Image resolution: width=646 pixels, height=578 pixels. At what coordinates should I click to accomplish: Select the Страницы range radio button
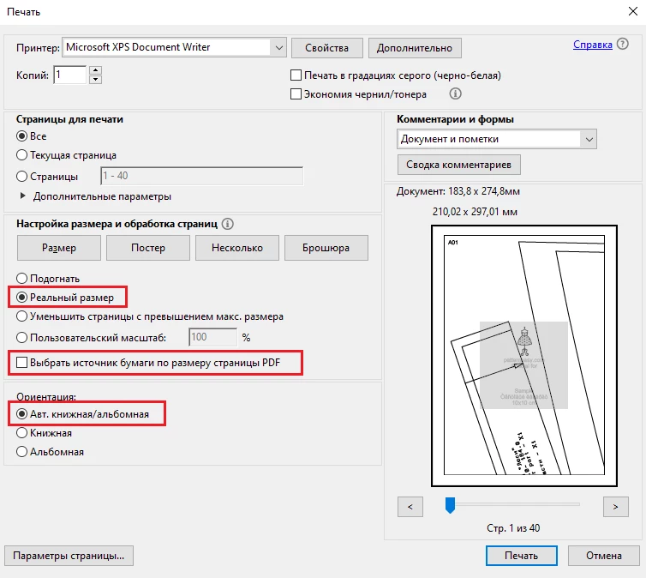pyautogui.click(x=21, y=177)
